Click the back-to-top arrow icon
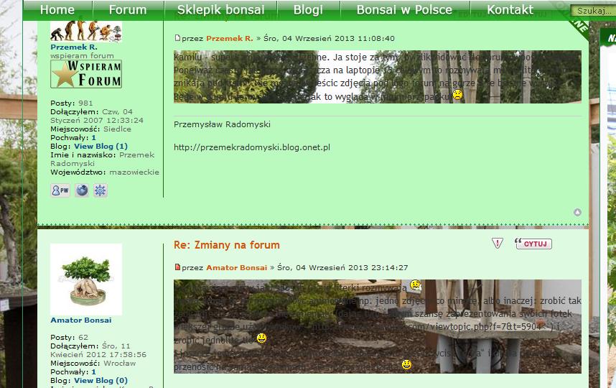Screen dimensions: 616x388 [x=577, y=213]
